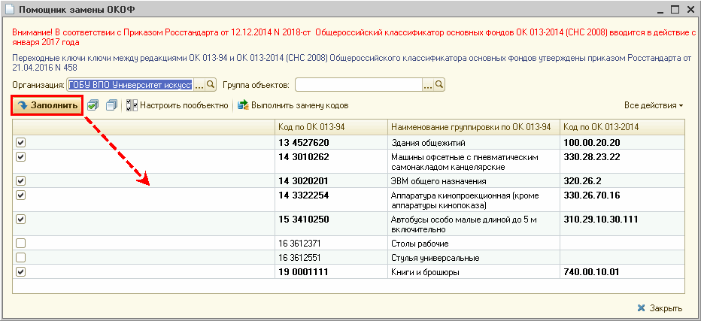
Task: Select the cell 740.00.10.01
Action: (x=622, y=272)
